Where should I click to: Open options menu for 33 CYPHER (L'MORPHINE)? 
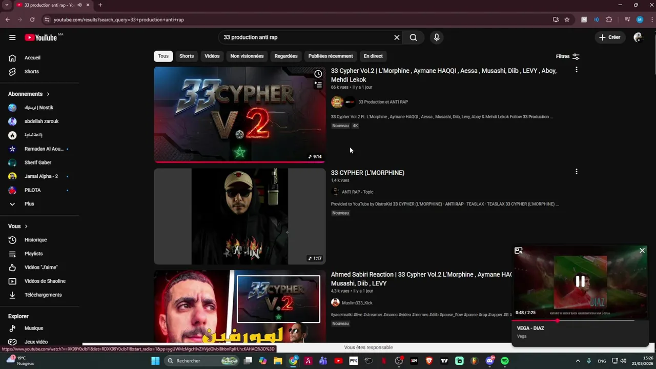click(x=576, y=172)
